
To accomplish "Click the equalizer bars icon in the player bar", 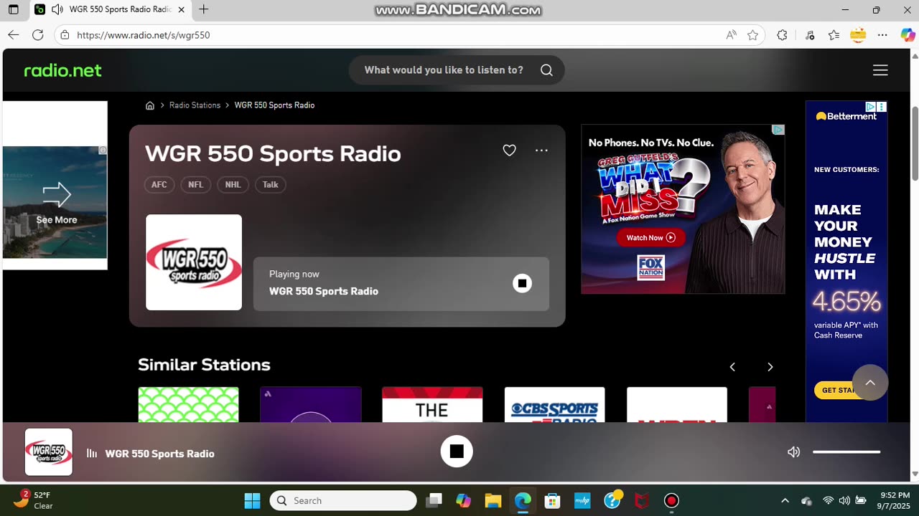I will pyautogui.click(x=92, y=453).
